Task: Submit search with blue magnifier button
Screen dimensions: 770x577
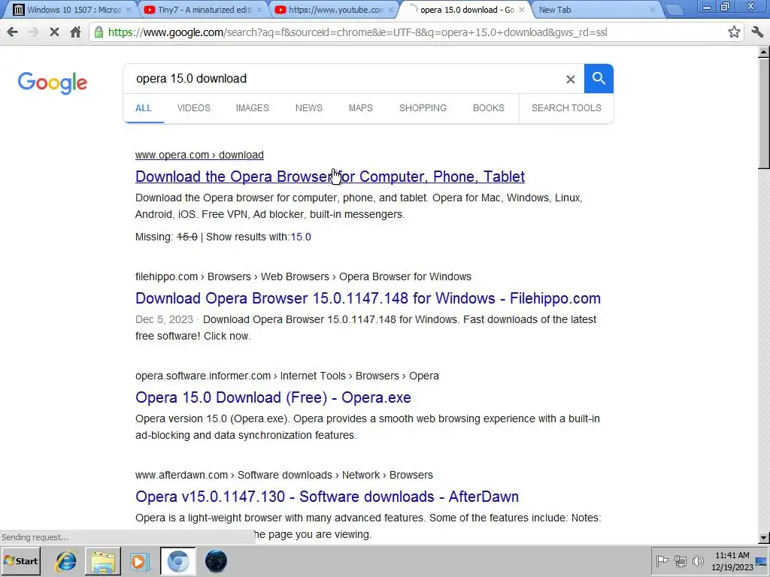Action: tap(599, 78)
